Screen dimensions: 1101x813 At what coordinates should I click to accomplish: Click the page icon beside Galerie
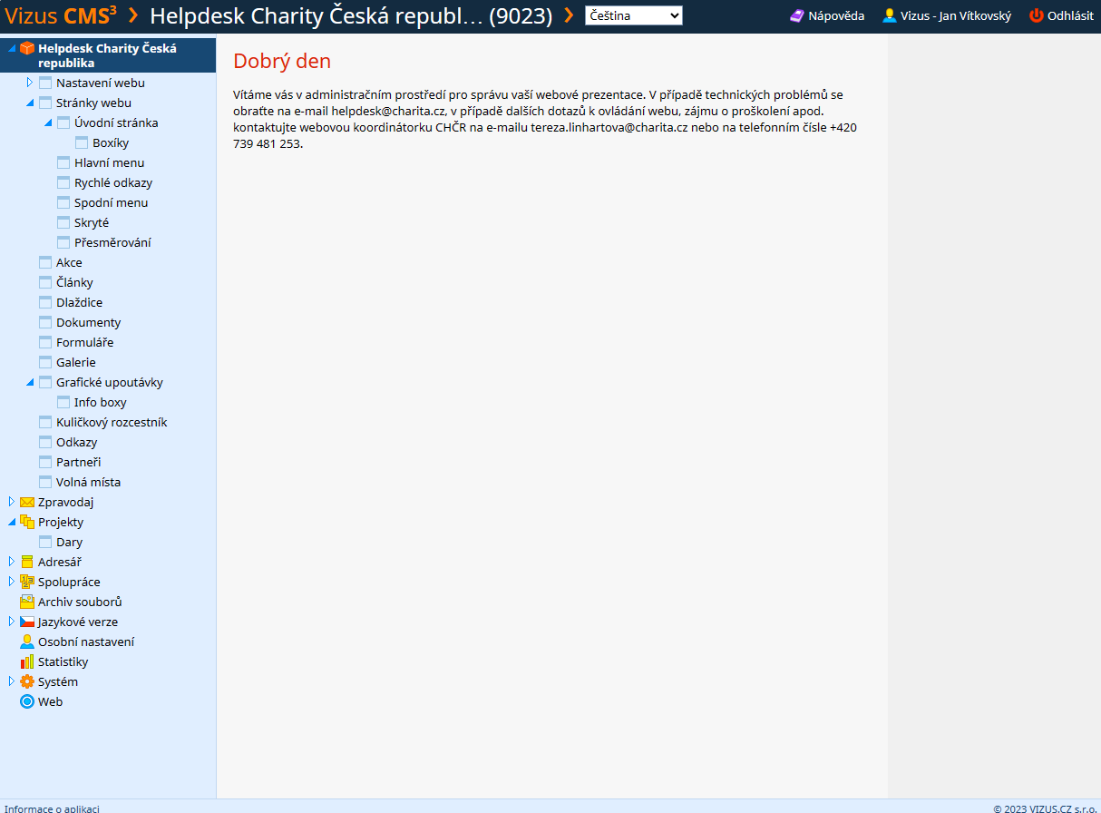[45, 362]
